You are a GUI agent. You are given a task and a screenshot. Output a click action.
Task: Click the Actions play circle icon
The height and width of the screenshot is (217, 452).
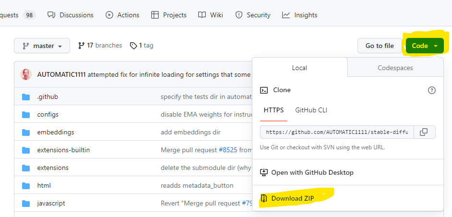(109, 15)
